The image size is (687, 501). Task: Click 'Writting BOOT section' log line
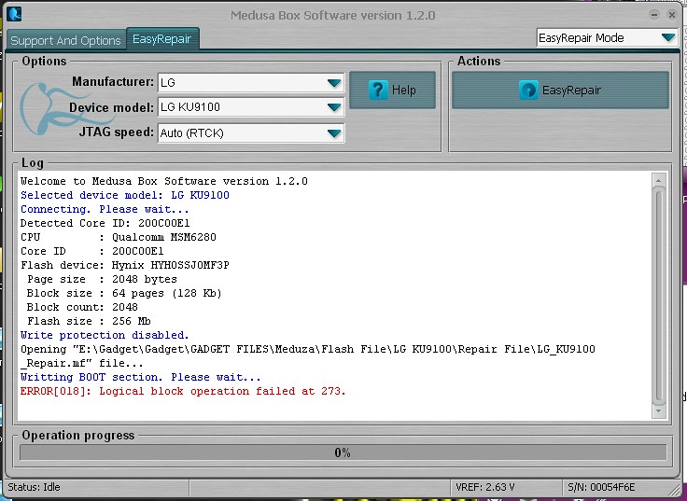coord(141,378)
